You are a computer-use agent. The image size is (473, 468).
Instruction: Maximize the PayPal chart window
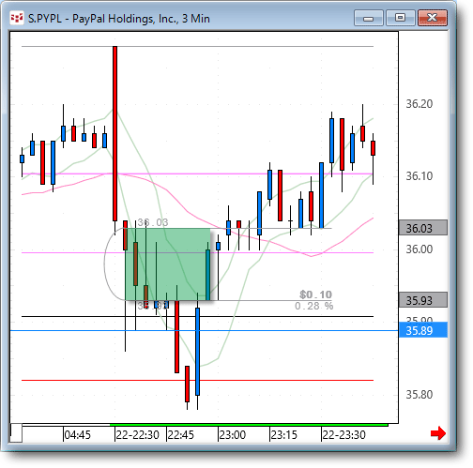401,18
